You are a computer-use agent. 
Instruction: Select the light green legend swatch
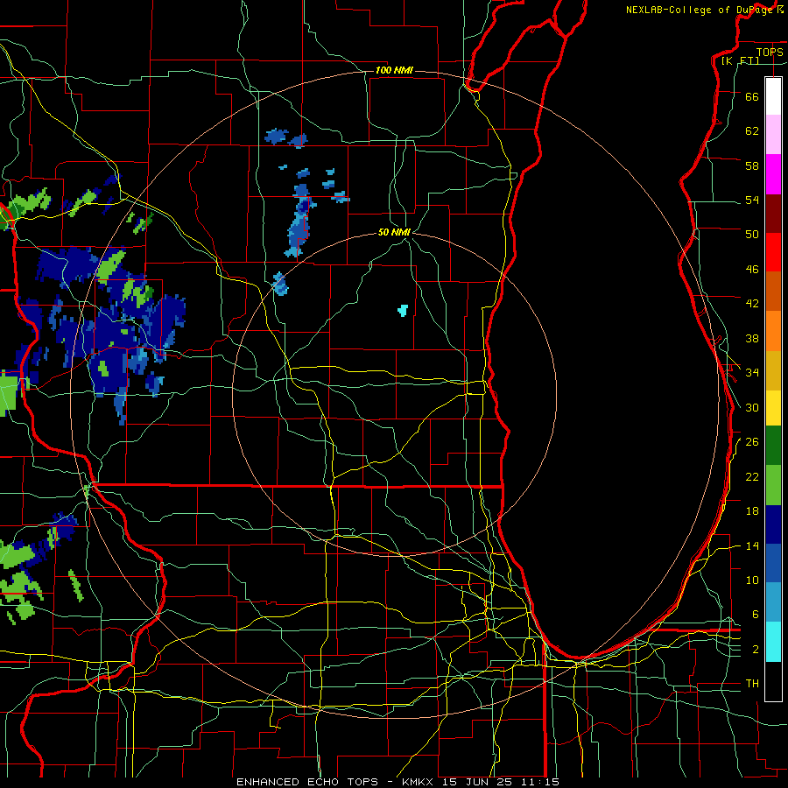pyautogui.click(x=773, y=485)
